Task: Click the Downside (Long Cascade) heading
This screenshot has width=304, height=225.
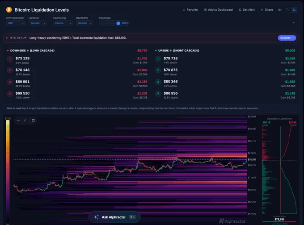Action: (32, 50)
